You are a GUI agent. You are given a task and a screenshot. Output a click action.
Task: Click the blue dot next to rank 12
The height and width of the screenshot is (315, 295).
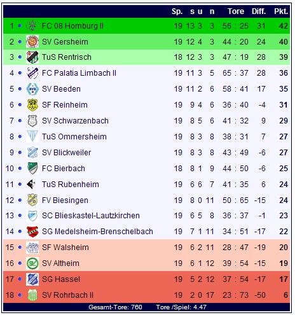click(20, 200)
